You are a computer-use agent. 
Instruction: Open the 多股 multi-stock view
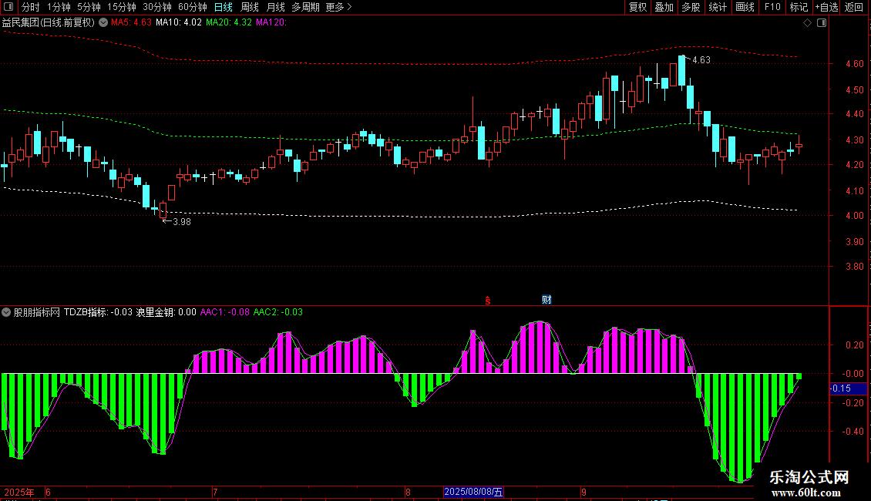[x=691, y=7]
